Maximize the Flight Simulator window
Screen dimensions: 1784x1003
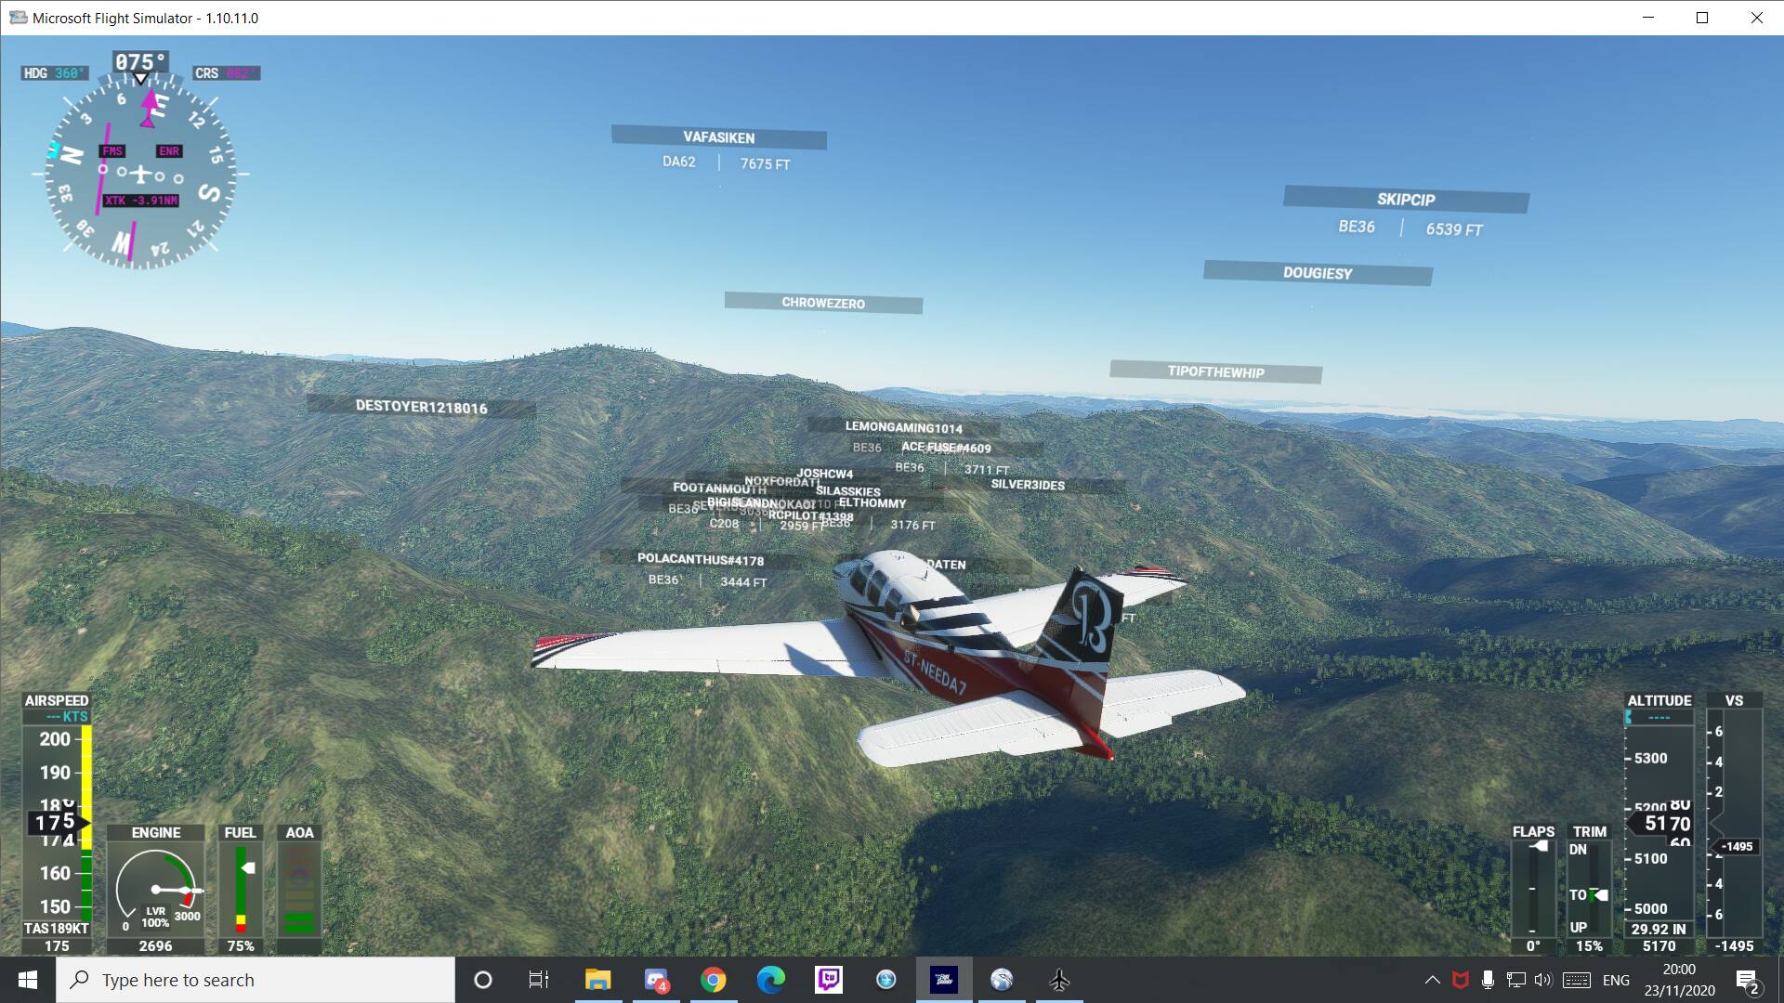click(1702, 18)
